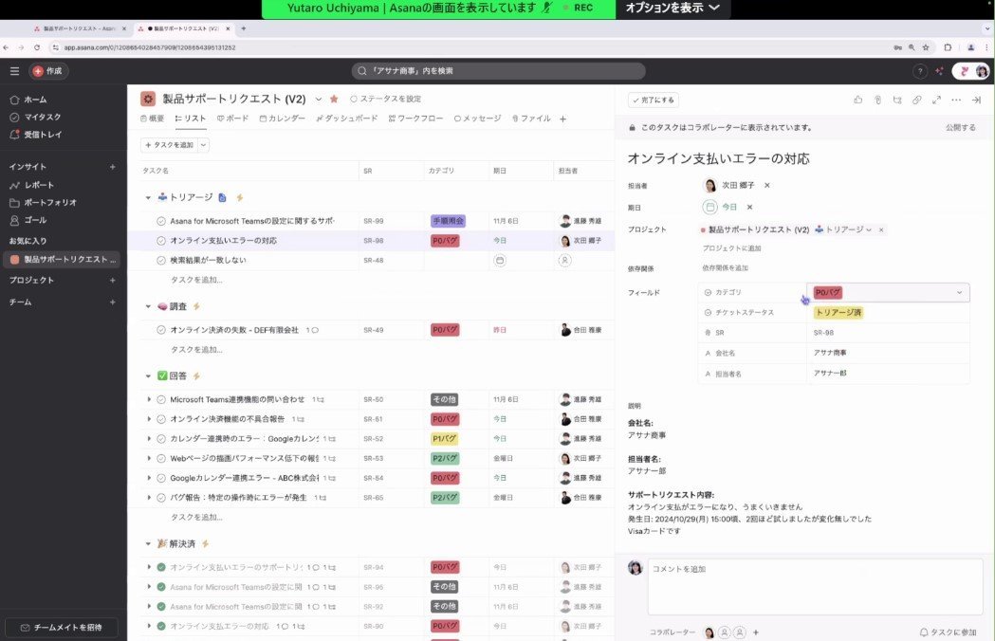Image resolution: width=995 pixels, height=641 pixels.
Task: Switch to the ワークフロー tab
Action: (415, 119)
